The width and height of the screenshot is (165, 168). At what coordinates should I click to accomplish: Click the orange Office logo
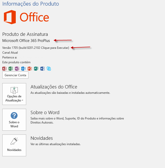click(x=26, y=17)
